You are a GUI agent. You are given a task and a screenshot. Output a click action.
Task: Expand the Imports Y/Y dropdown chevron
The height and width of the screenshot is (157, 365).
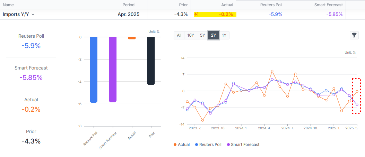point(33,15)
